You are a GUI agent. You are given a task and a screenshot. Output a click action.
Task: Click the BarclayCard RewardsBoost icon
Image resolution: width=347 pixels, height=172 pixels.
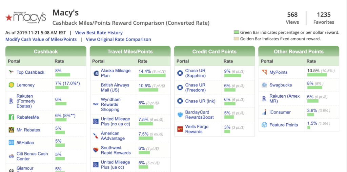tap(180, 115)
